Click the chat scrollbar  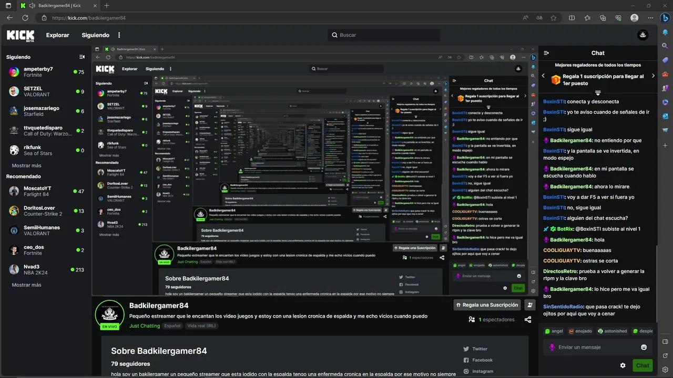[656, 283]
